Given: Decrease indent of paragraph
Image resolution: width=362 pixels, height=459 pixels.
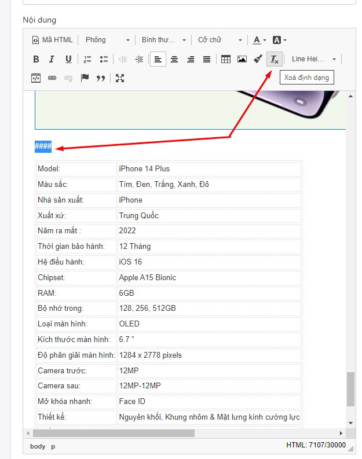Looking at the screenshot, I should 123,59.
